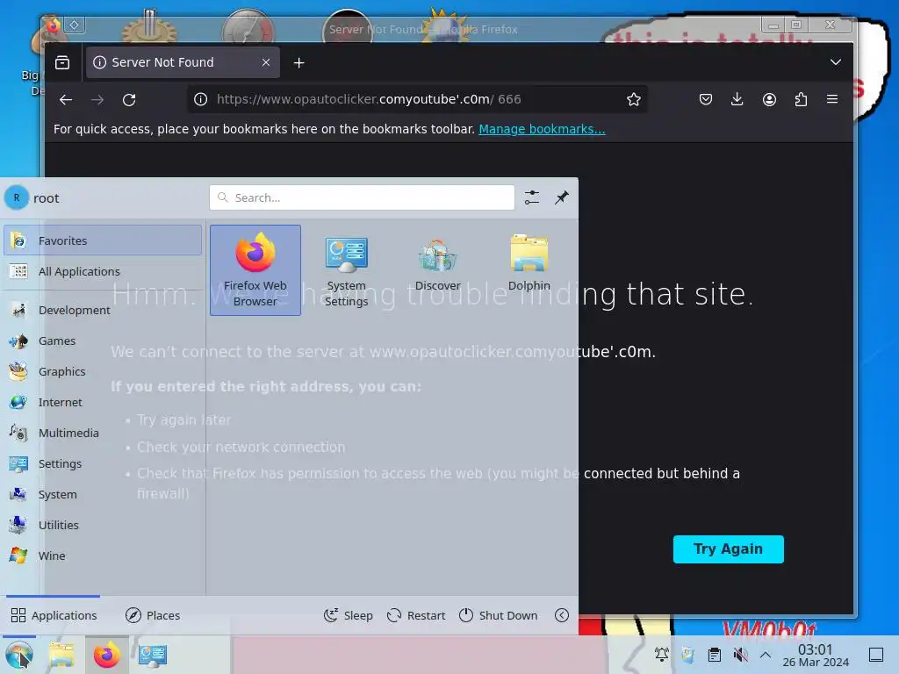The width and height of the screenshot is (899, 674).
Task: Click the root user avatar
Action: (17, 197)
